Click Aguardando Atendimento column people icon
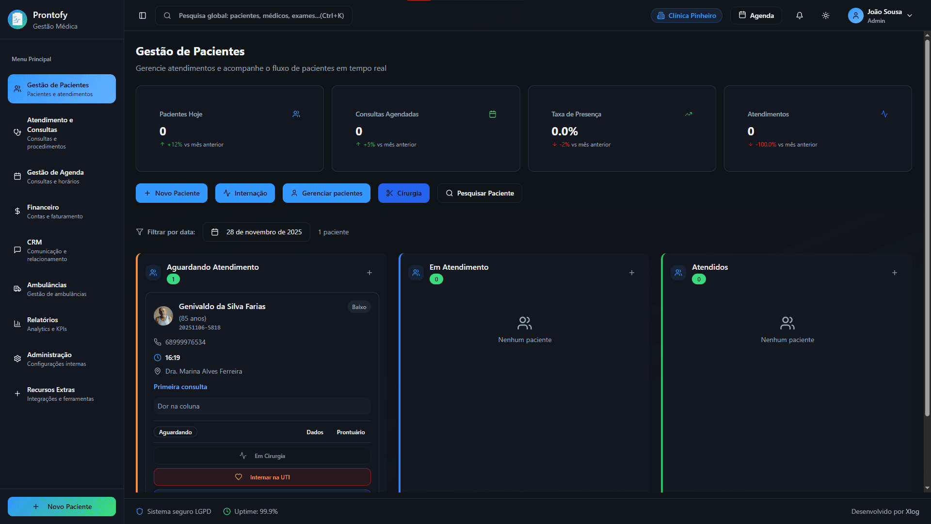 (153, 273)
